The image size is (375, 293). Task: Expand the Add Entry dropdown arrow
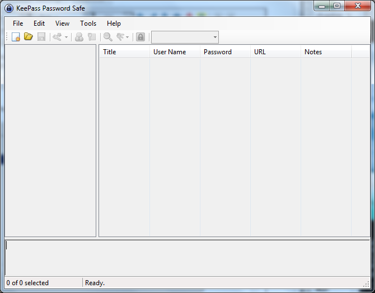[67, 37]
